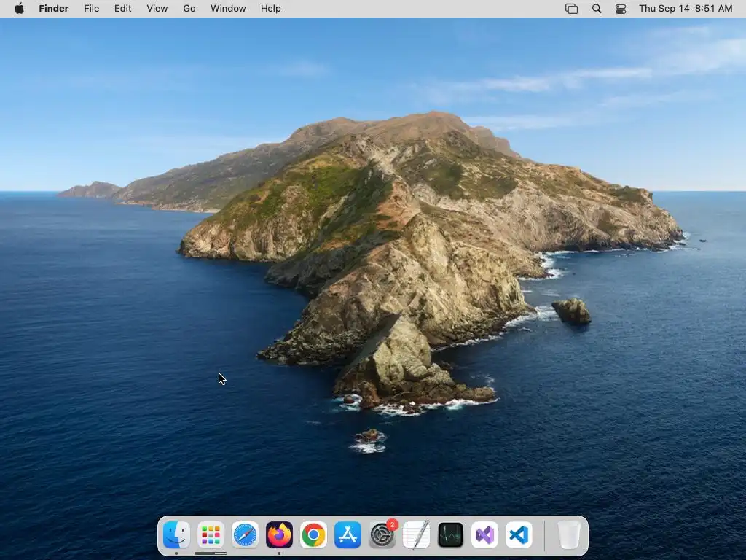
Task: Launch Launchpad from the dock
Action: pos(211,535)
